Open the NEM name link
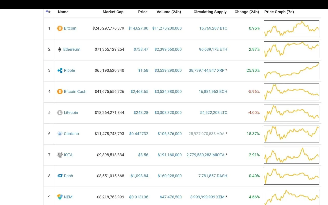Screen dimensions: 328x205 click(x=68, y=197)
